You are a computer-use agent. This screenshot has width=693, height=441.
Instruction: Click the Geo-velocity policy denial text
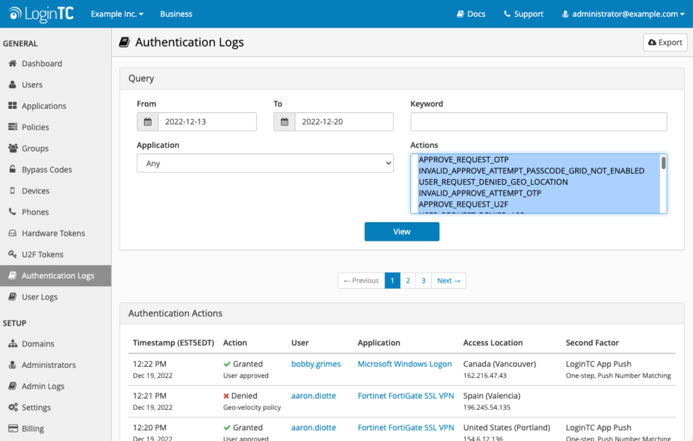click(252, 407)
